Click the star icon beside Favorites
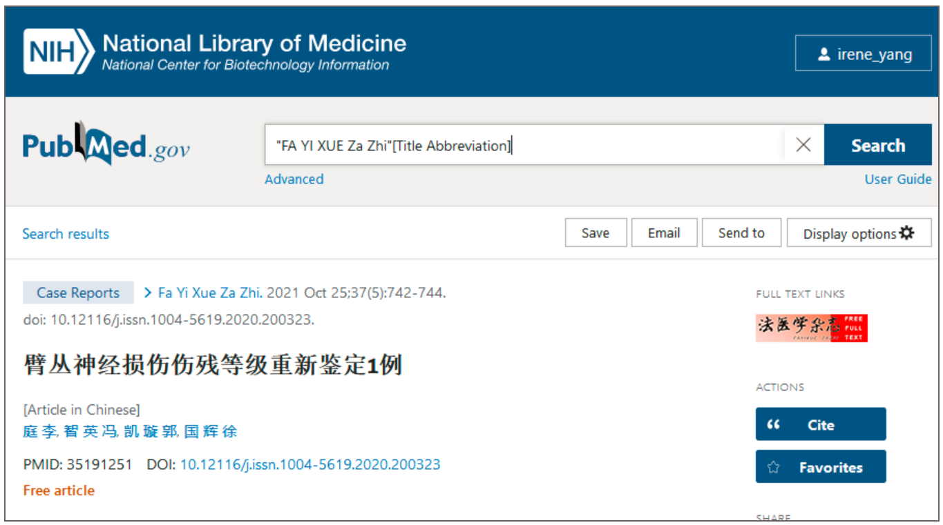 coord(774,468)
